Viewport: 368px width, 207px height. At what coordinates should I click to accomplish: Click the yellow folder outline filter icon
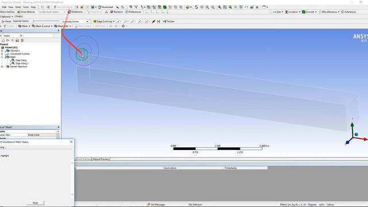click(x=17, y=40)
